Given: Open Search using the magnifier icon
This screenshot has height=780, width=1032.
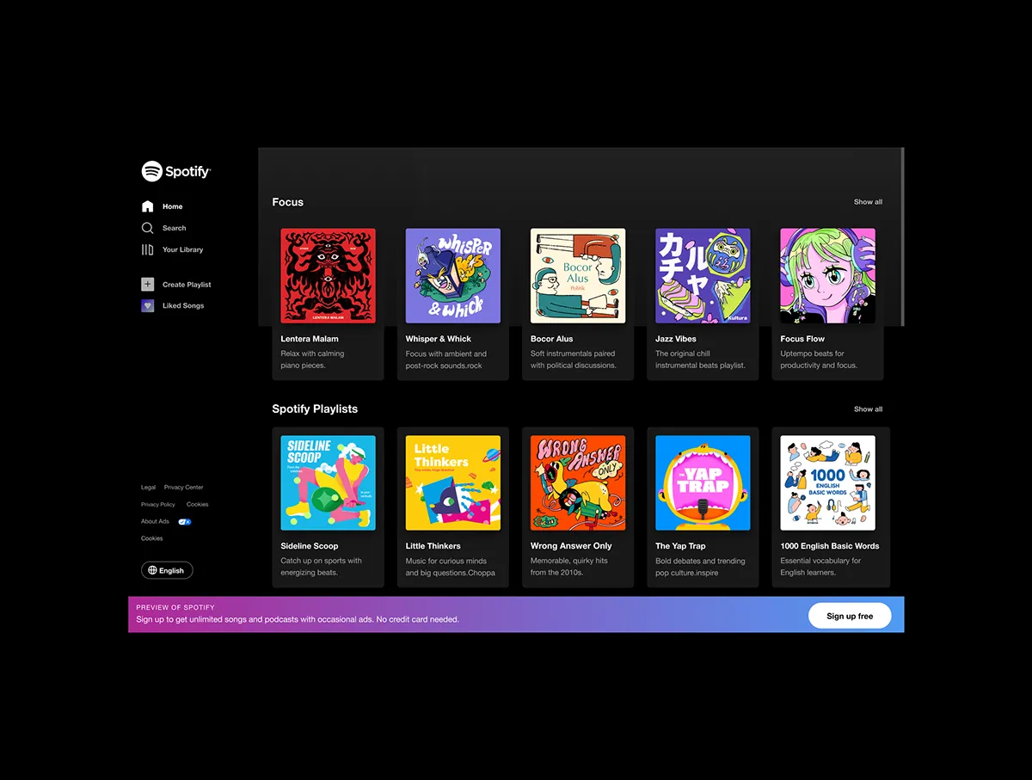Looking at the screenshot, I should coord(147,228).
